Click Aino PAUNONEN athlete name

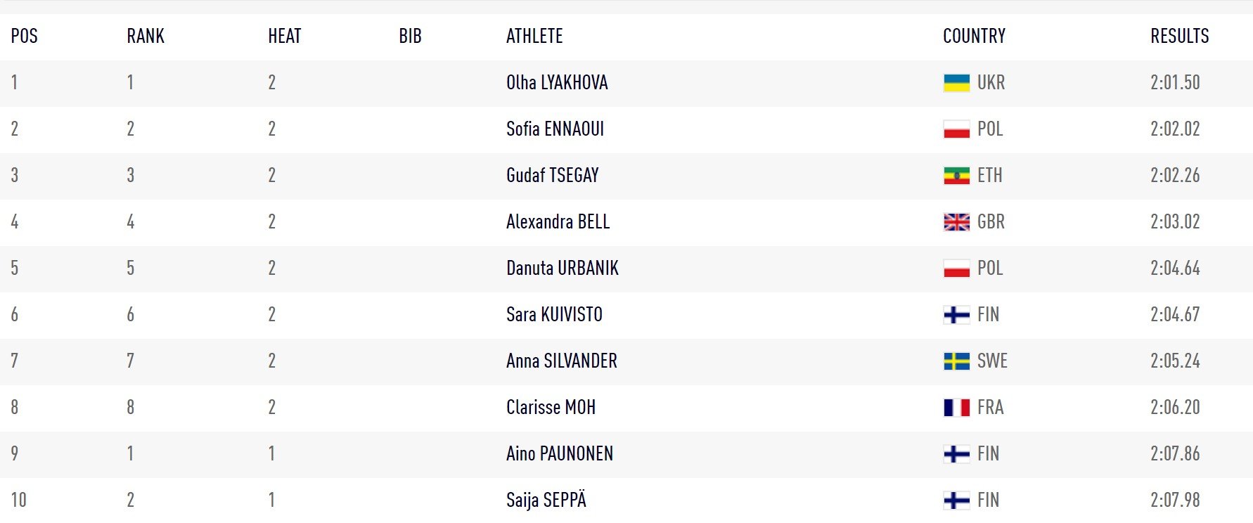pyautogui.click(x=560, y=454)
